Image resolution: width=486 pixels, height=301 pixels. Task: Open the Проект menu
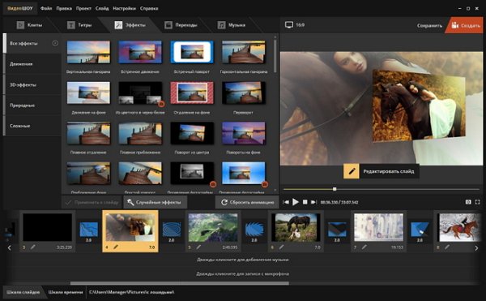click(x=83, y=8)
